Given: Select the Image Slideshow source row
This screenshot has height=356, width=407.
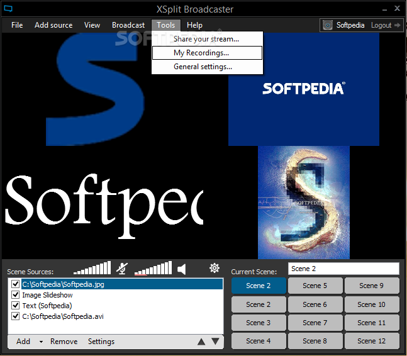Looking at the screenshot, I should (122, 295).
